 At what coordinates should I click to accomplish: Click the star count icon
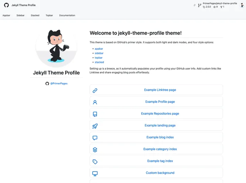pos(215,7)
